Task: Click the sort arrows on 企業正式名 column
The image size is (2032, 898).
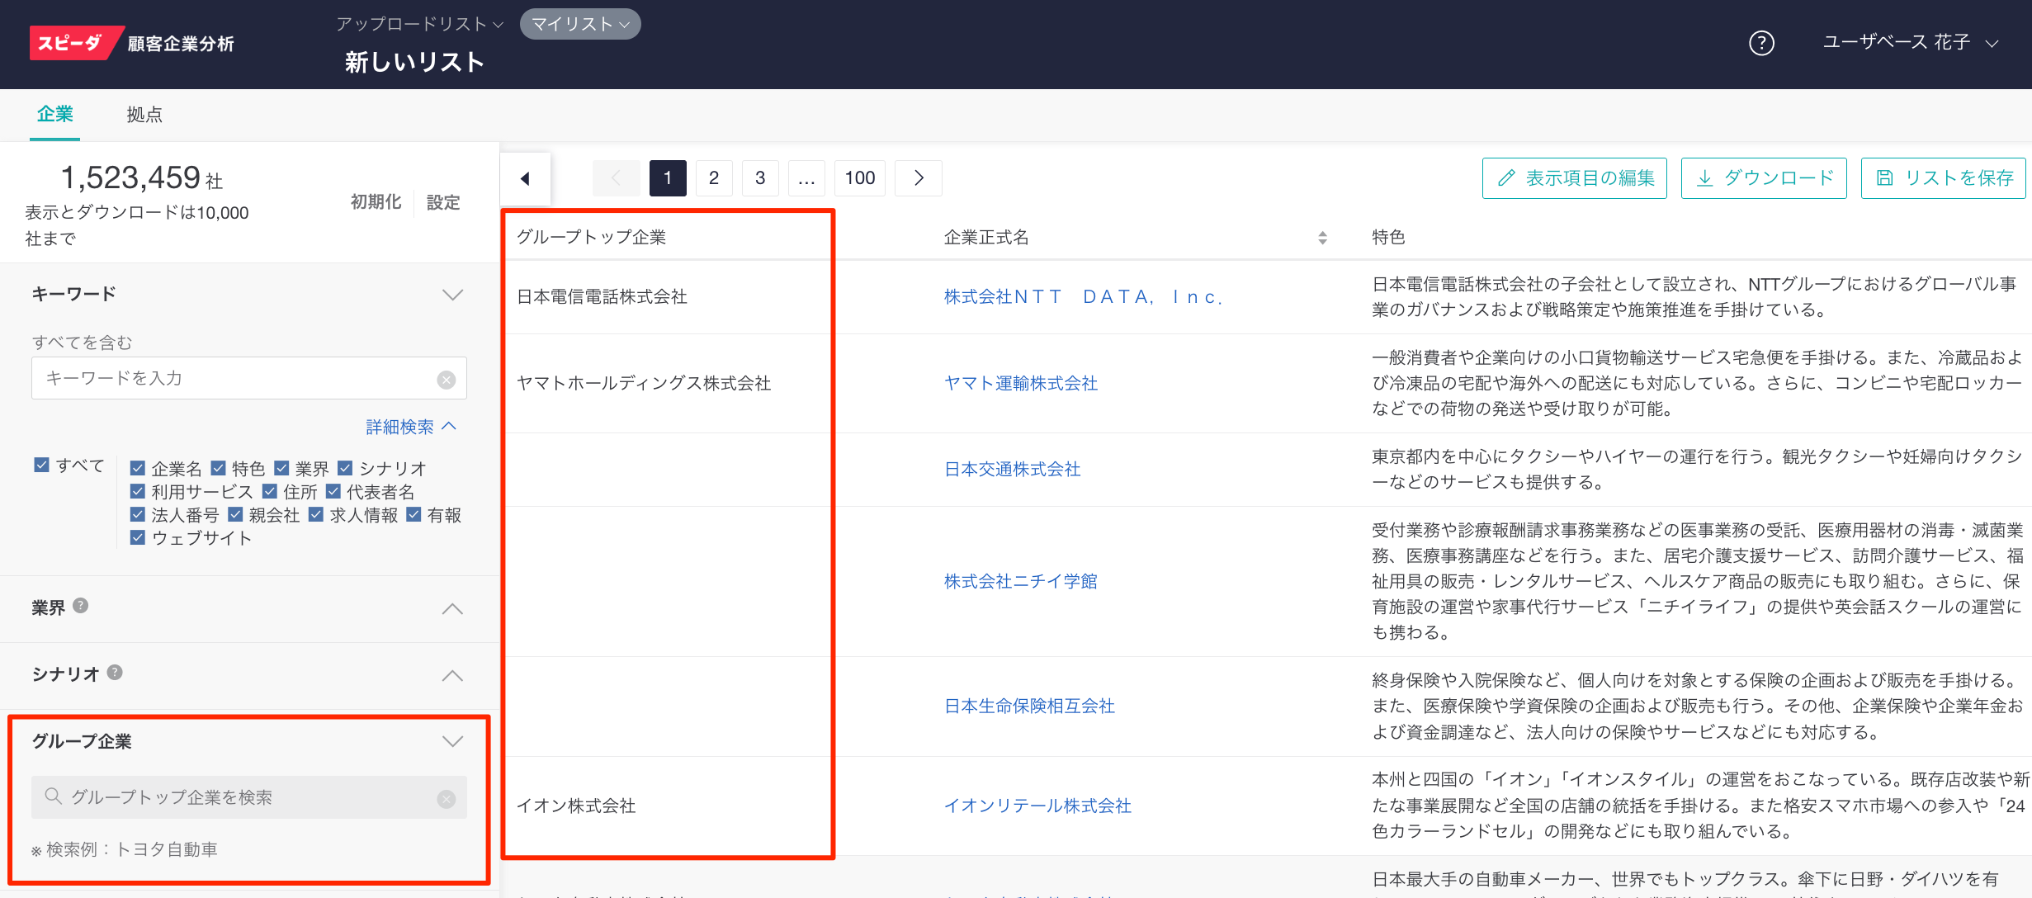Action: (x=1322, y=238)
